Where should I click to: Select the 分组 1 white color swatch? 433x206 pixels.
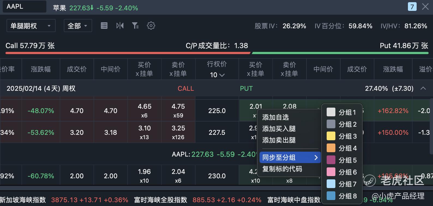(331, 112)
